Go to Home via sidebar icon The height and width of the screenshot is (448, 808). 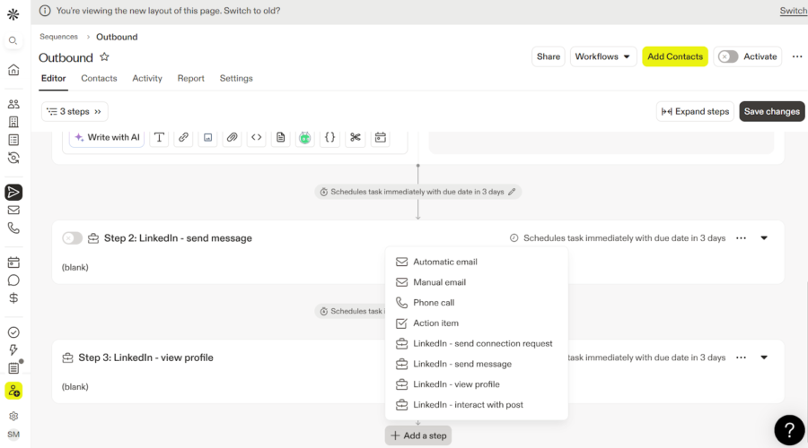[x=13, y=70]
